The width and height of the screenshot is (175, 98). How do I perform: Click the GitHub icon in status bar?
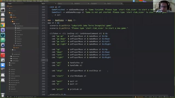pyautogui.click(x=164, y=97)
